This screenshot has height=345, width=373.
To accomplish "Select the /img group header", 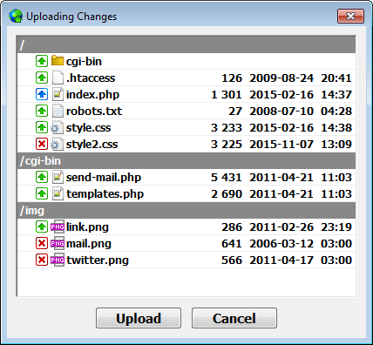I will tap(186, 210).
